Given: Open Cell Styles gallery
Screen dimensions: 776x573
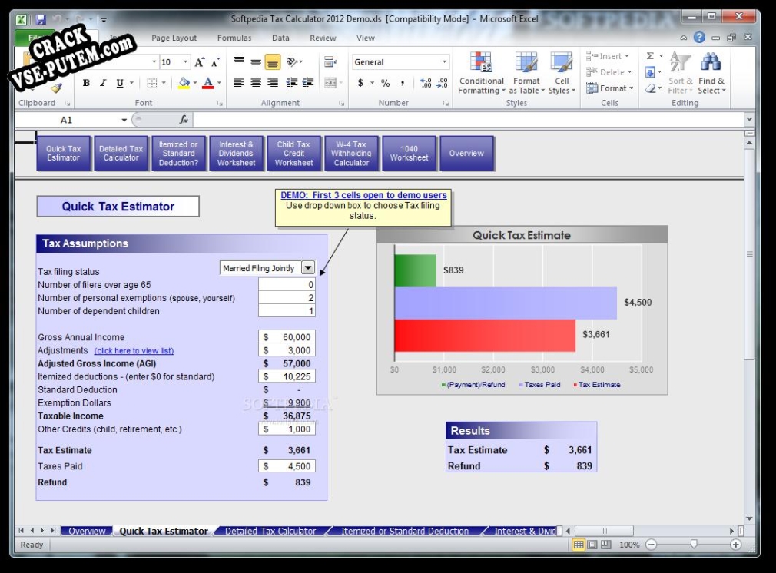Looking at the screenshot, I should pyautogui.click(x=562, y=73).
